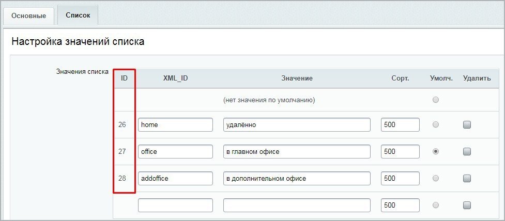Click the empty XML_ID field in last row
The height and width of the screenshot is (221, 505).
click(175, 205)
